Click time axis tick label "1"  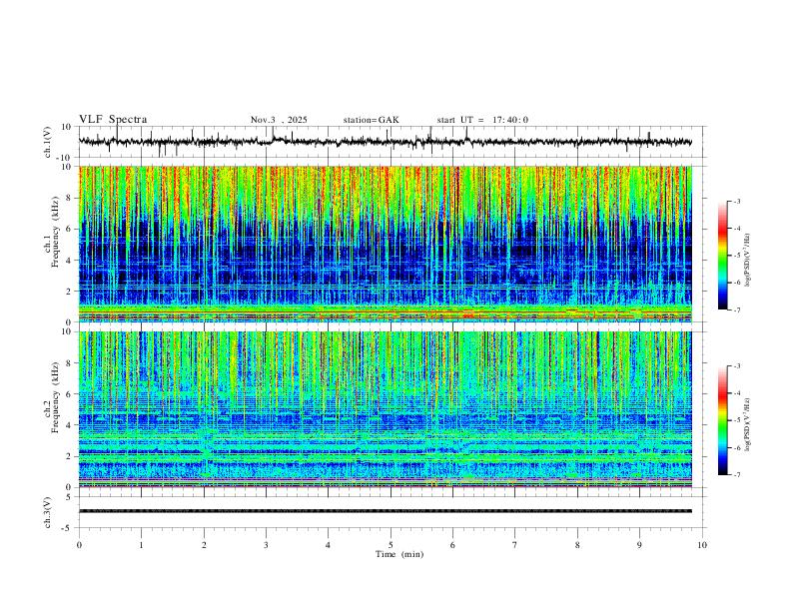coord(141,545)
